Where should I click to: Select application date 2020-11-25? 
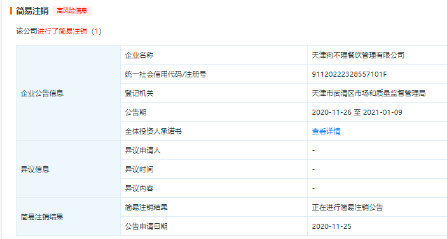[331, 226]
